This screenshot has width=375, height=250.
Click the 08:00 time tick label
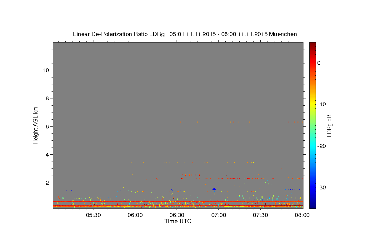[x=302, y=215]
